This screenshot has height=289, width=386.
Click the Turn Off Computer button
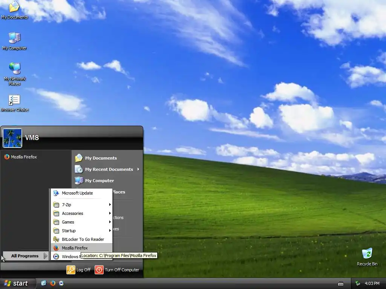coord(117,270)
